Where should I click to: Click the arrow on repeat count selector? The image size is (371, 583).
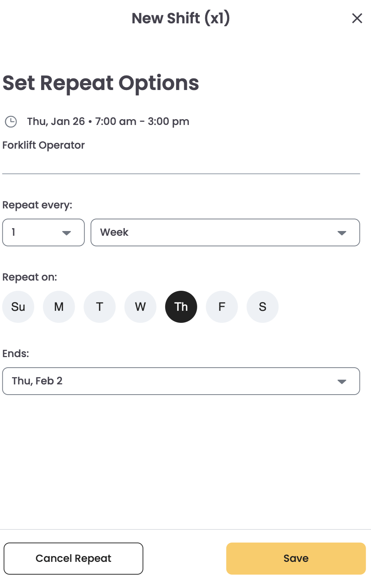tap(66, 233)
